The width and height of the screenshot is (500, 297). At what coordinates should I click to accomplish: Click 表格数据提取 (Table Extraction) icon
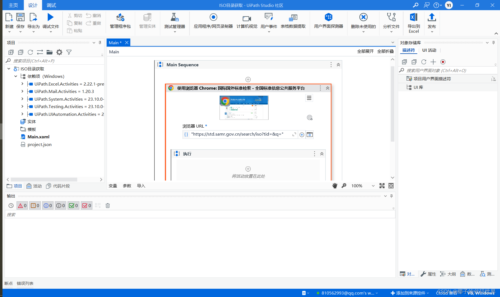[293, 18]
